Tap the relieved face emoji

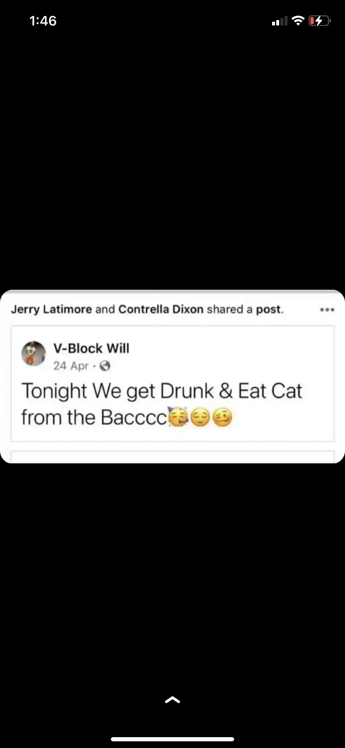click(200, 418)
